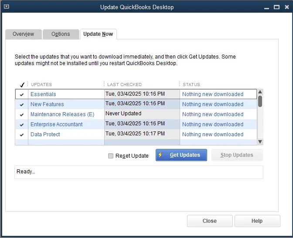Screen dimensions: 293x238
Task: Select the 10:17 PM last checked cell
Action: pyautogui.click(x=142, y=134)
